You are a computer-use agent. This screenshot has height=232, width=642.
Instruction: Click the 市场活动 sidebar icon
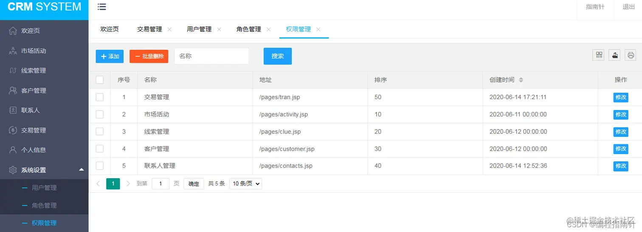(13, 51)
